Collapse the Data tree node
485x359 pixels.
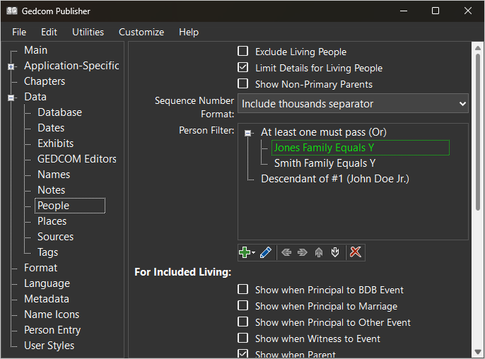pos(11,98)
